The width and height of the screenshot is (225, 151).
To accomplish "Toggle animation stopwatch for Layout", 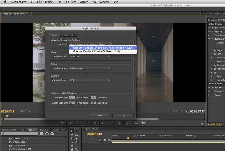I will click(x=215, y=50).
